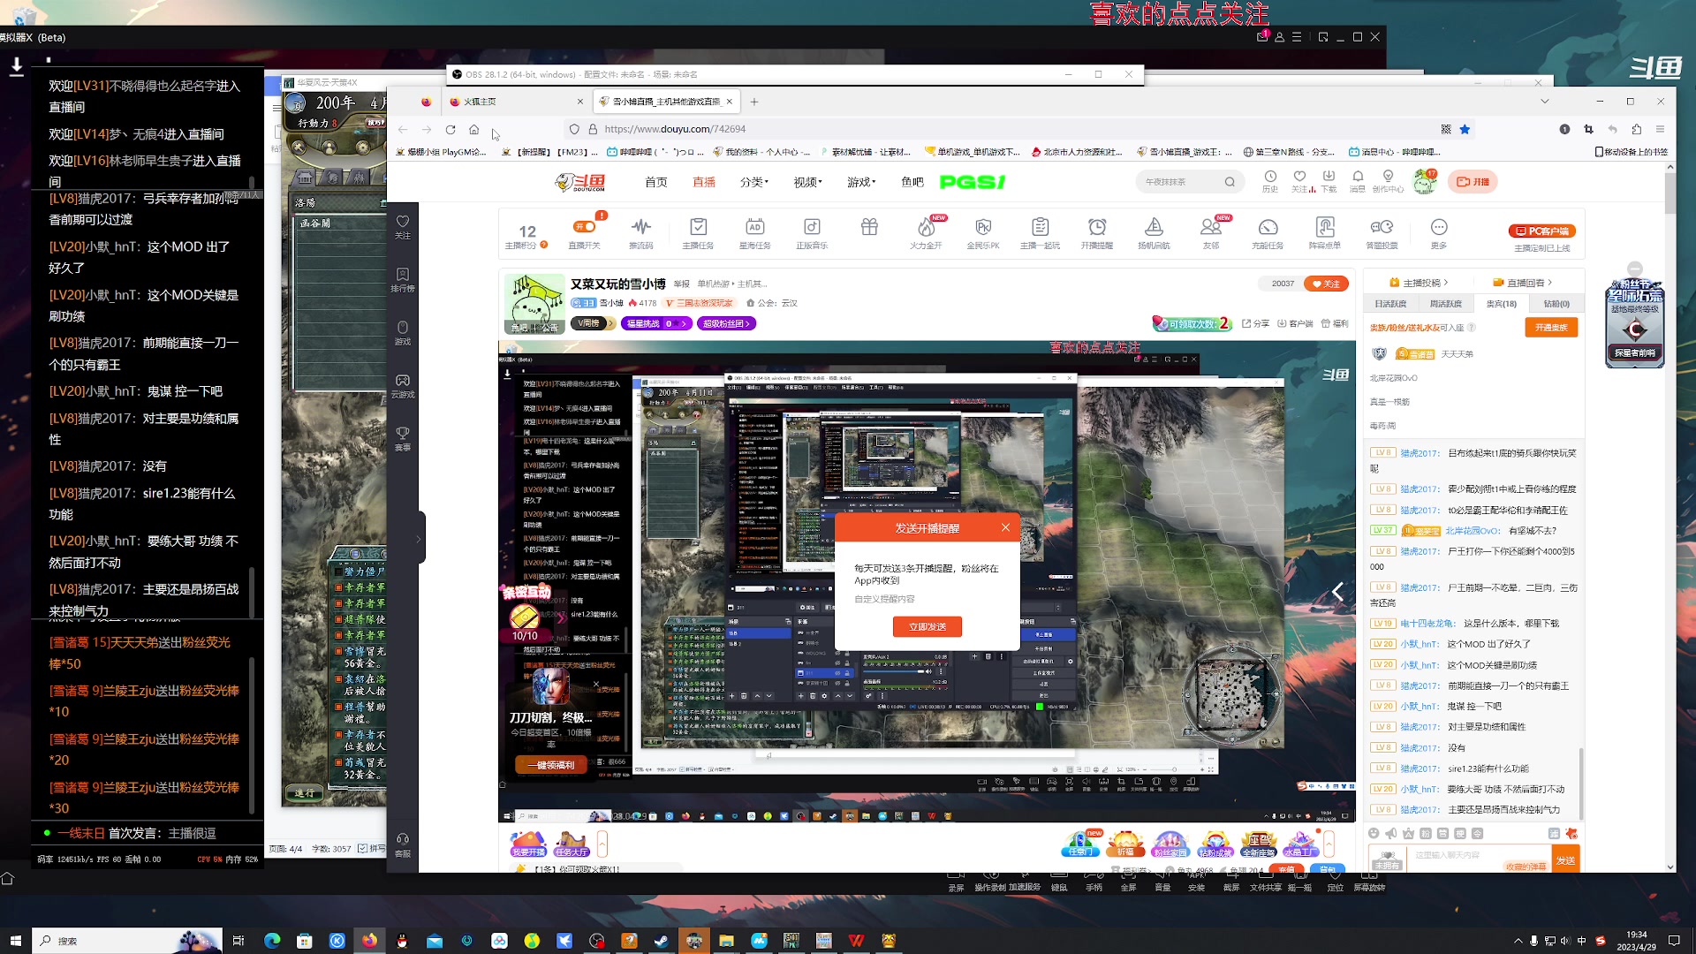Viewport: 1696px width, 954px height.
Task: Expand the 超级粉丝团 arrow badge
Action: (x=726, y=323)
